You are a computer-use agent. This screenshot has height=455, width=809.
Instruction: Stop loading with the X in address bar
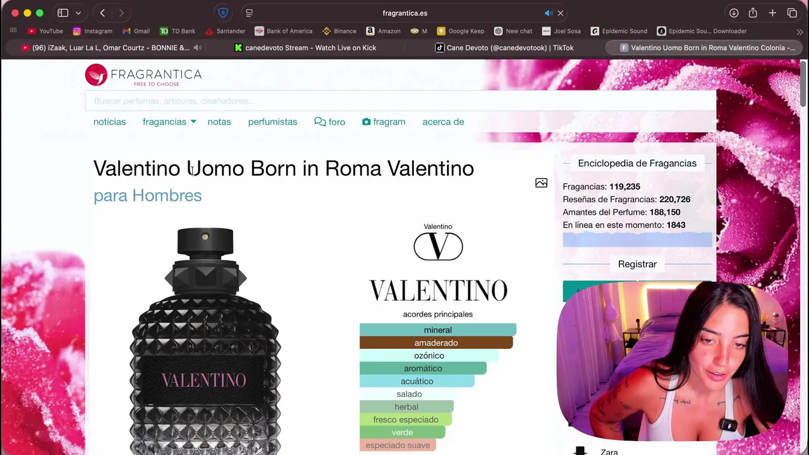point(561,13)
